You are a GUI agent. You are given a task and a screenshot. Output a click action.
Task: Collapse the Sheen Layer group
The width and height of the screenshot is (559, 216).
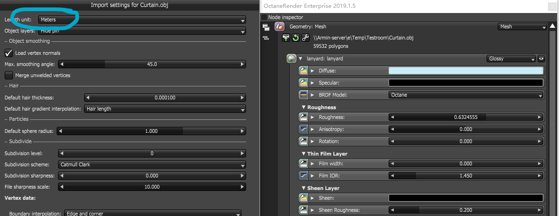pyautogui.click(x=304, y=188)
